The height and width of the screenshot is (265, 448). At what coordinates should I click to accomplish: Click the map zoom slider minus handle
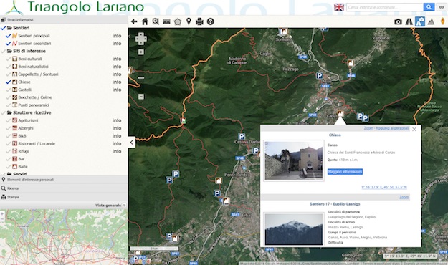pyautogui.click(x=141, y=97)
